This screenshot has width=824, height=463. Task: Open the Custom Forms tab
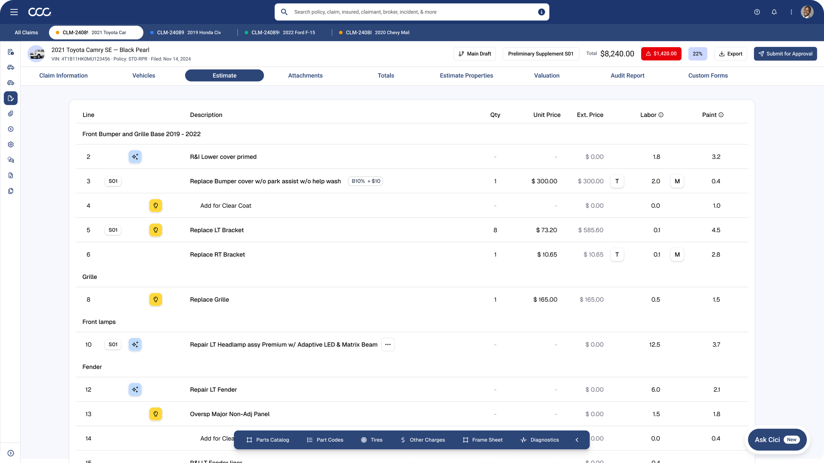click(708, 75)
